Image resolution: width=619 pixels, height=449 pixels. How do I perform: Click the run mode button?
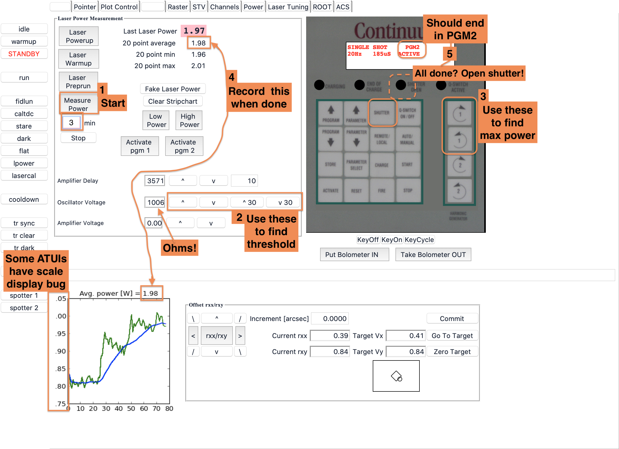pyautogui.click(x=24, y=77)
